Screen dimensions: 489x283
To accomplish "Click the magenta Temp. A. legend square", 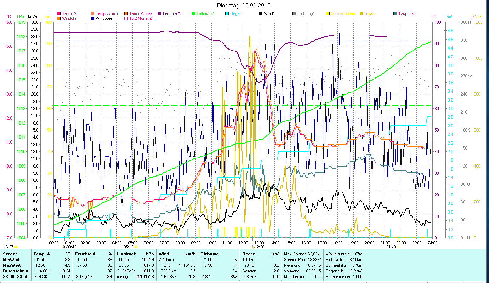I will (59, 13).
